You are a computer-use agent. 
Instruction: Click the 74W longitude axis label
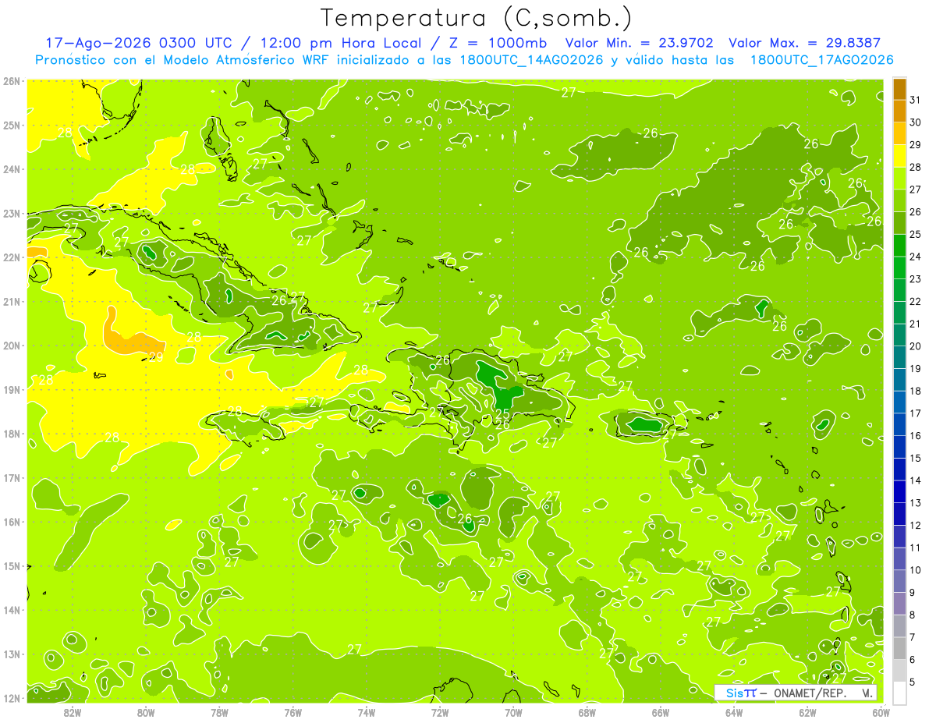pos(367,712)
